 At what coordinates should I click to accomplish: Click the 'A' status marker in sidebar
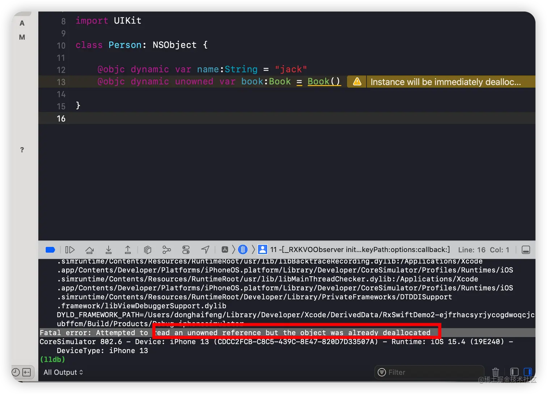tap(22, 23)
